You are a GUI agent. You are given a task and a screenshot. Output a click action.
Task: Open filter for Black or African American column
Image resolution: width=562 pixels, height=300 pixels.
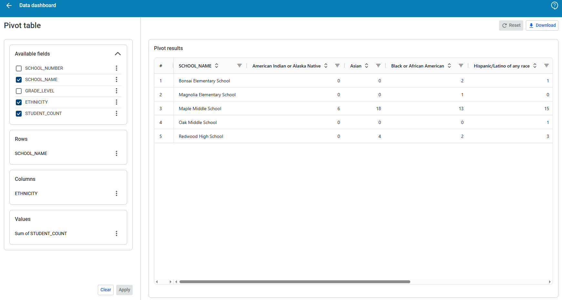(x=461, y=66)
